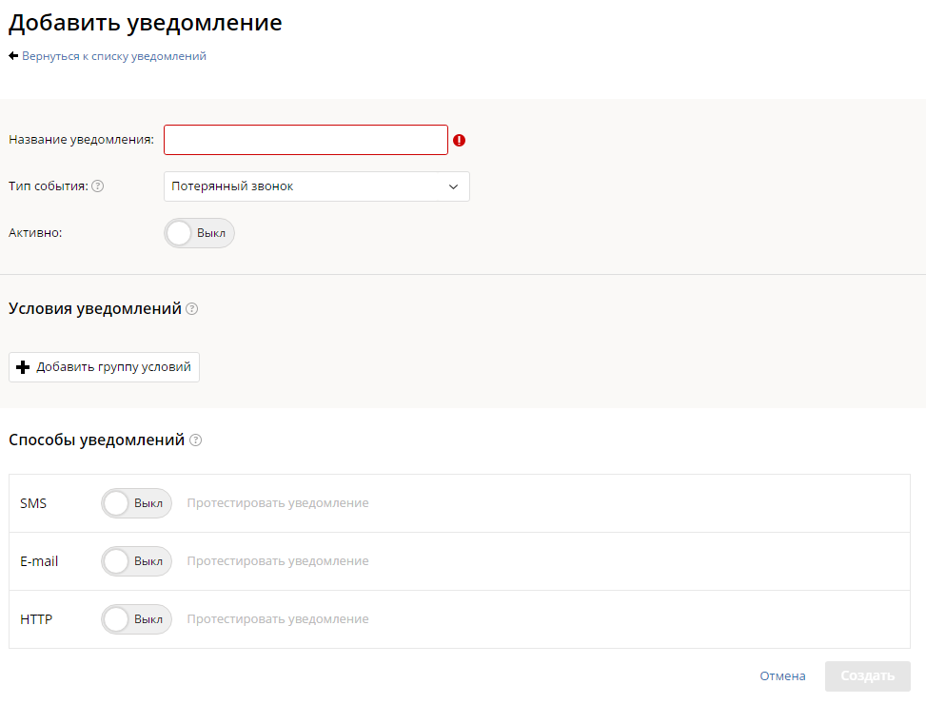Image resolution: width=926 pixels, height=704 pixels.
Task: Enable the Активно toggle switch
Action: click(x=199, y=233)
